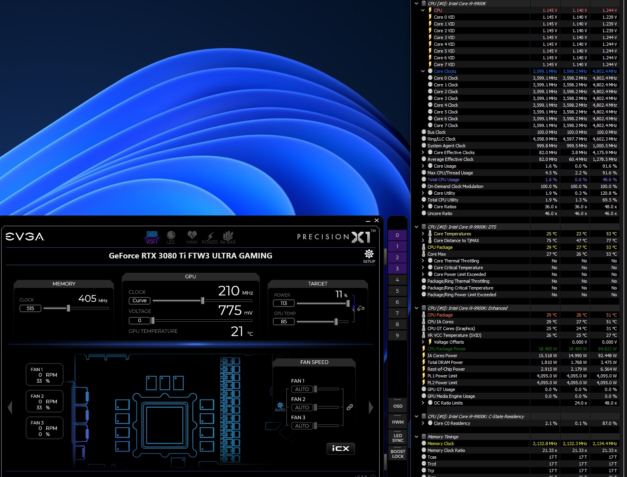Image resolution: width=627 pixels, height=477 pixels.
Task: Click the icon beside Total CPU Usage
Action: click(x=424, y=179)
